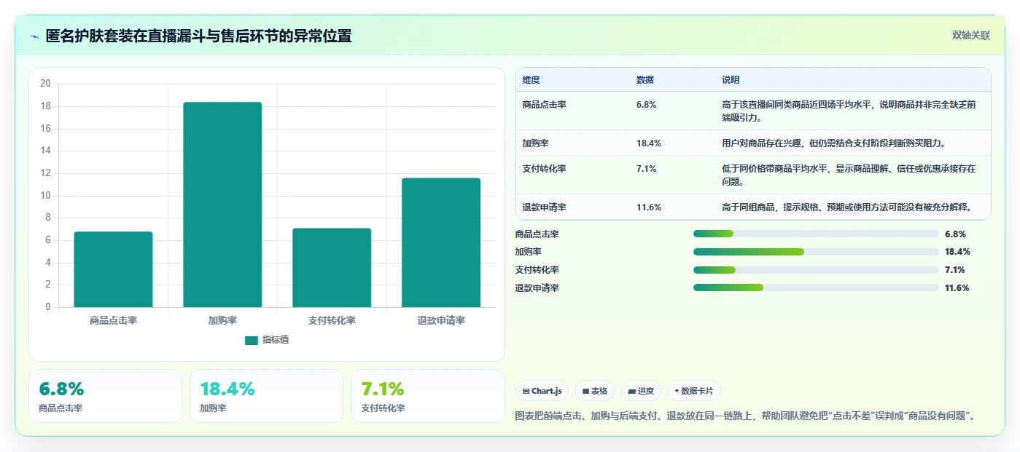1020x452 pixels.
Task: Select the 表格 chip
Action: click(595, 391)
